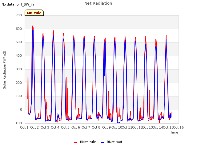Click the tall red nighttime spike on Oct 5
Screen dimensions: 197x148
tap(67, 77)
